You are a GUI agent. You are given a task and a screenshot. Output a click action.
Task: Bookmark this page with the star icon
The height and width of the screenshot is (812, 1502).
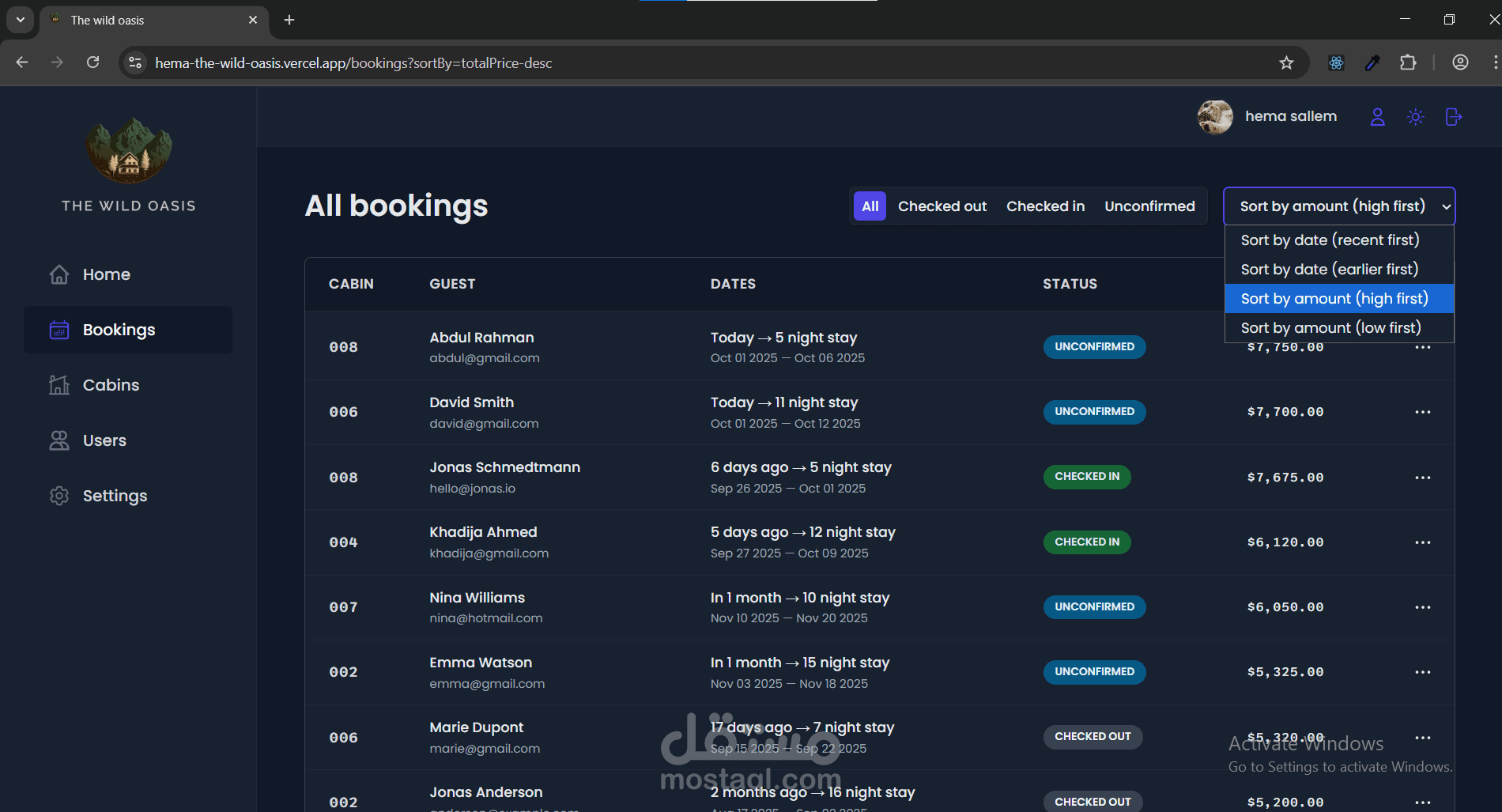pyautogui.click(x=1286, y=62)
